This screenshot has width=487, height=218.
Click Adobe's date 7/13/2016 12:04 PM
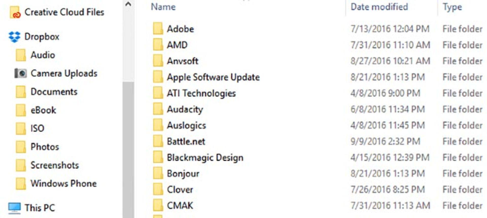coord(390,29)
